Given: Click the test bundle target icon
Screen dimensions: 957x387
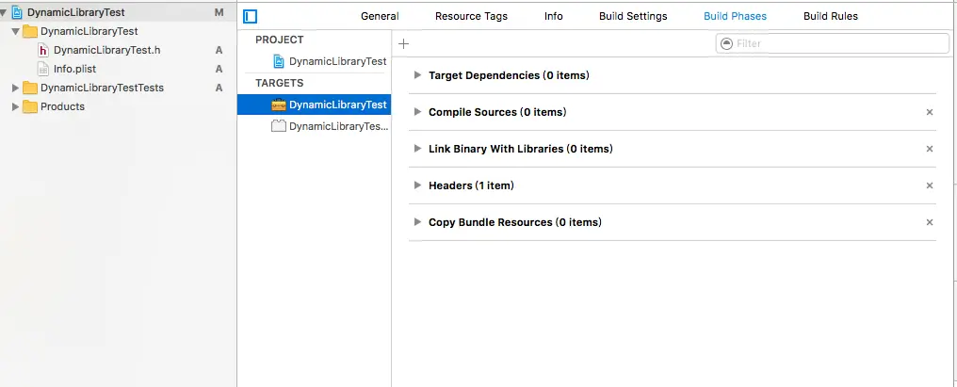Looking at the screenshot, I should point(278,126).
